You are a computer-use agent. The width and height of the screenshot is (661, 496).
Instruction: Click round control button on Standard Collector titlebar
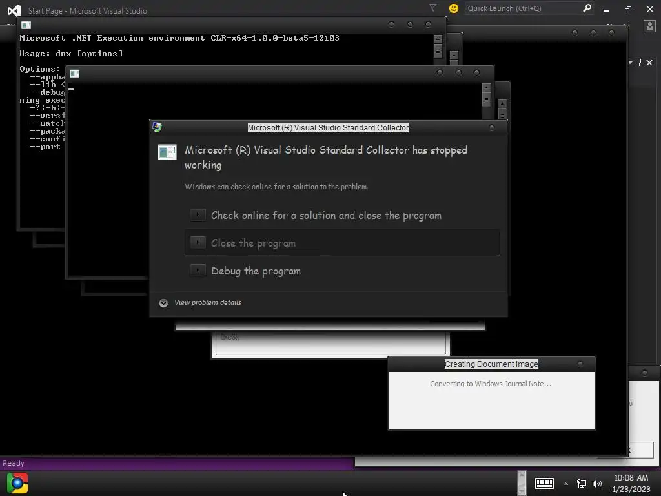click(491, 127)
